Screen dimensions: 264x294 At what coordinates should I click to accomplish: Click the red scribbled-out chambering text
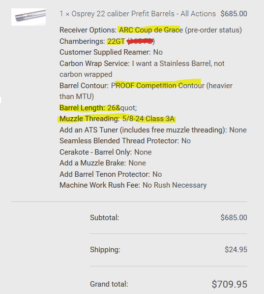(x=141, y=41)
